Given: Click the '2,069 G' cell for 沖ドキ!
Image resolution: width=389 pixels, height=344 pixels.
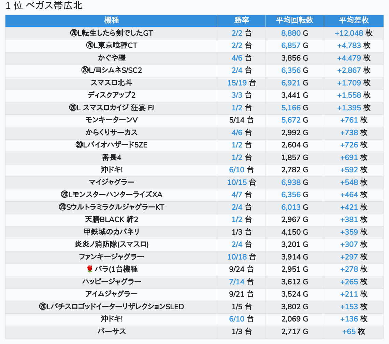Looking at the screenshot, I should [294, 319].
